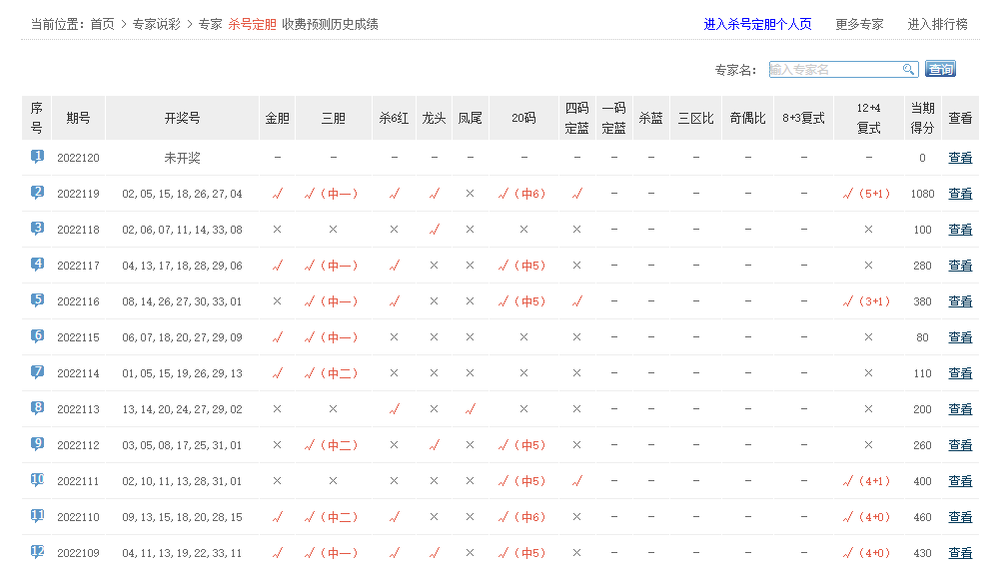The height and width of the screenshot is (570, 995).
Task: Open 专家说彩 in breadcrumb
Action: click(x=156, y=24)
